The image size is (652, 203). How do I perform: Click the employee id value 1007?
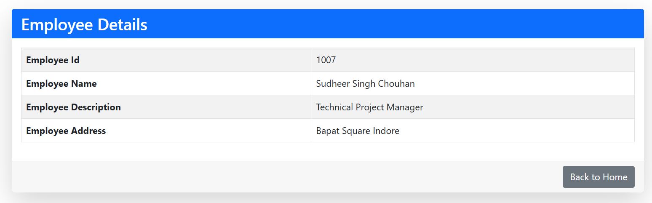pyautogui.click(x=326, y=60)
